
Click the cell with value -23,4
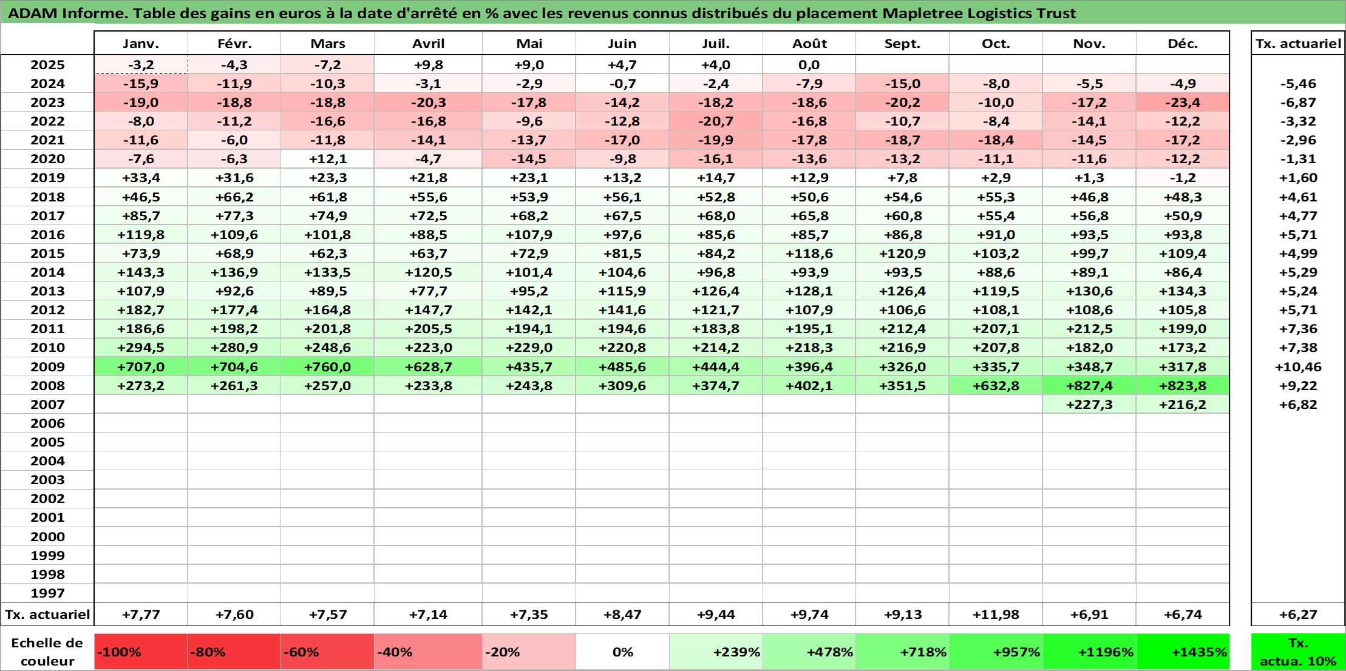pos(1183,103)
